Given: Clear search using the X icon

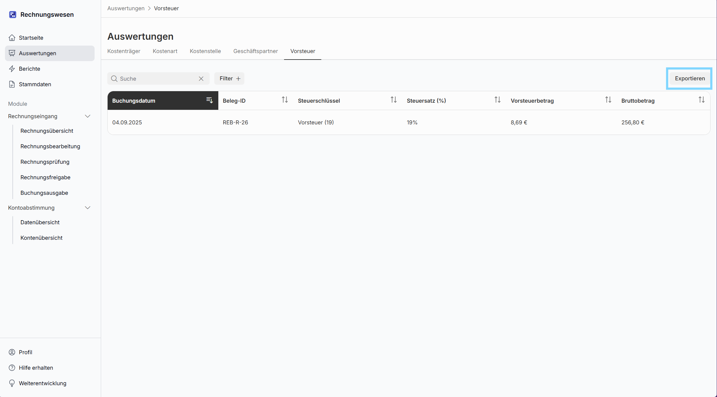Looking at the screenshot, I should pos(201,78).
